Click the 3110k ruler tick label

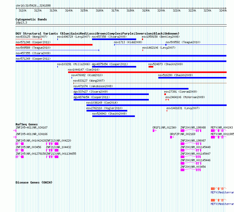(x=23, y=10)
